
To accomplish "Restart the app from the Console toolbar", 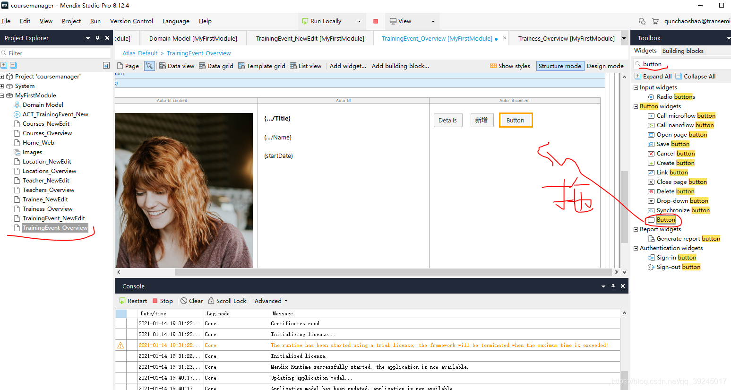I will tap(133, 301).
